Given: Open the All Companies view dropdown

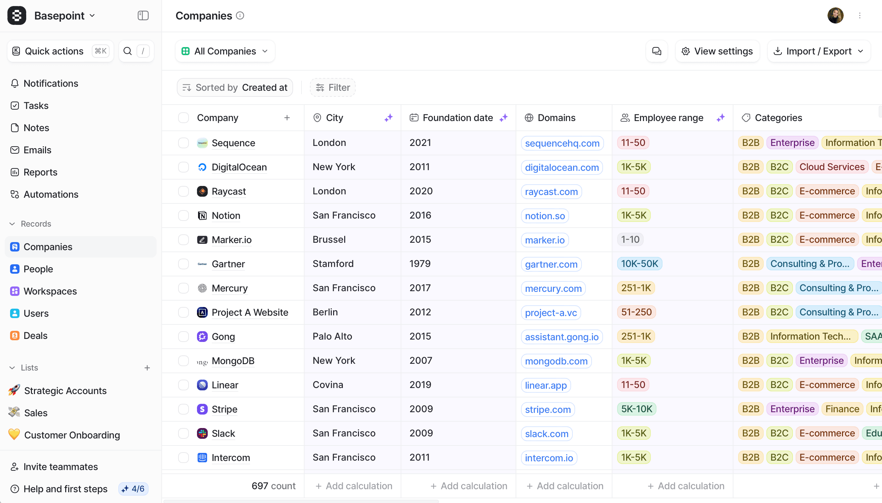Looking at the screenshot, I should 225,51.
